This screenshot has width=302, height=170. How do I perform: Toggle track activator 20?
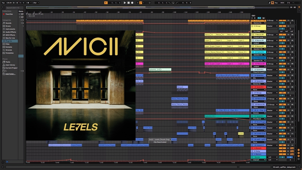coord(282,110)
